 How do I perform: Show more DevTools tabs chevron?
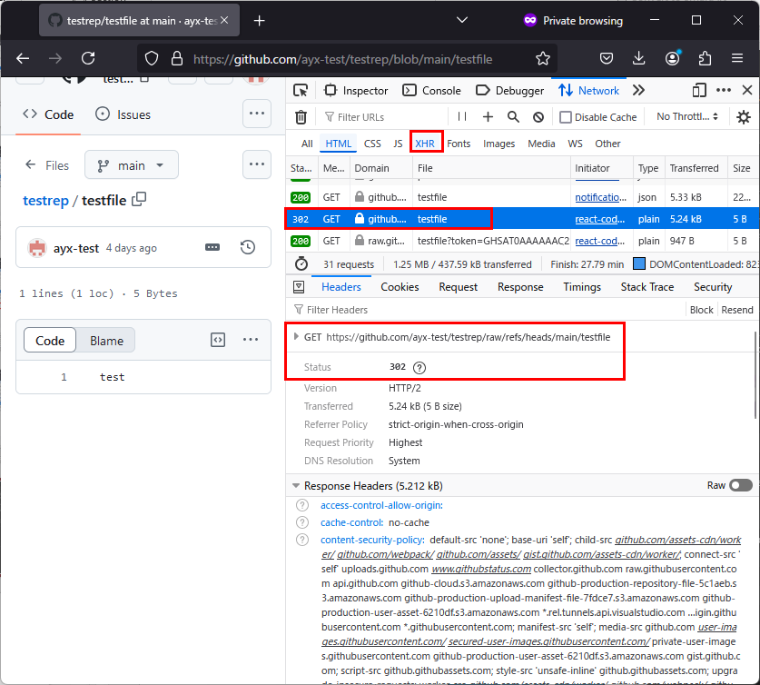[x=638, y=91]
